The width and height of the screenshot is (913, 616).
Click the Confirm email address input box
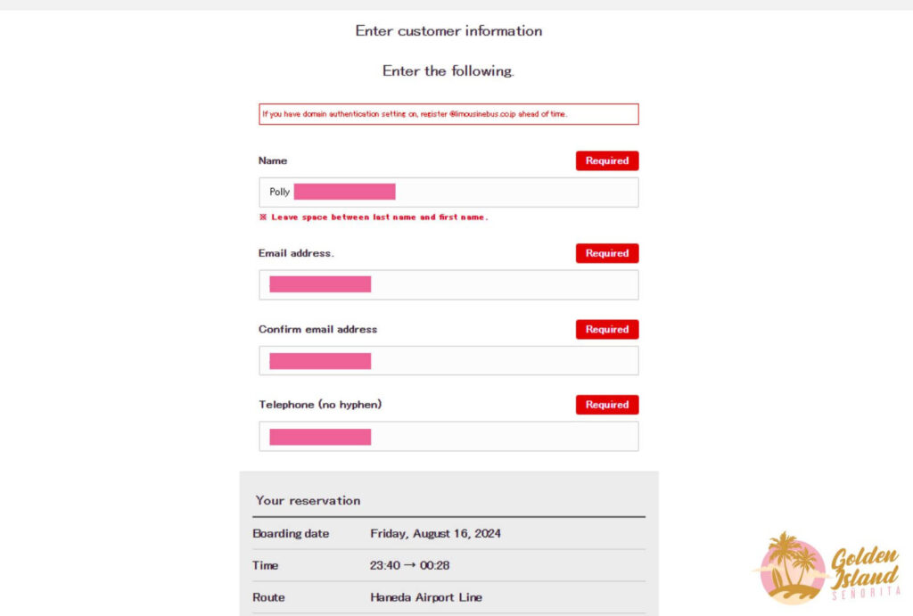pyautogui.click(x=499, y=361)
